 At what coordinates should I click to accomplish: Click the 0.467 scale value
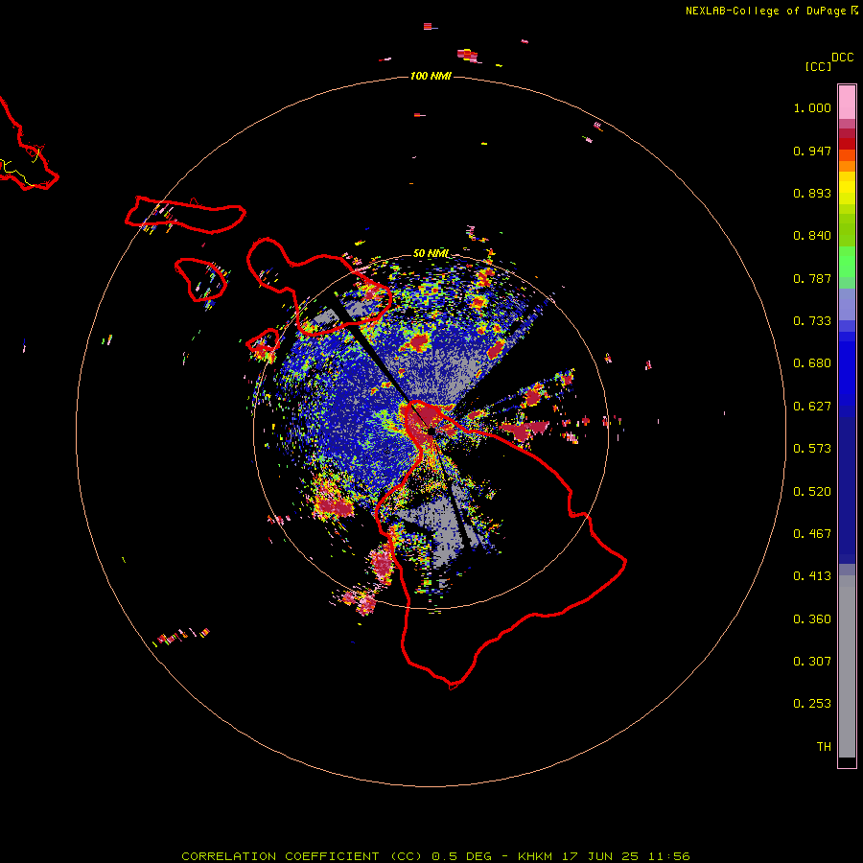[812, 534]
